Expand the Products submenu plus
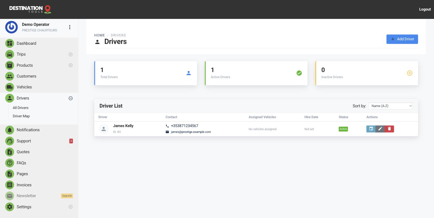Viewport: 434px width, 218px height. tap(71, 65)
